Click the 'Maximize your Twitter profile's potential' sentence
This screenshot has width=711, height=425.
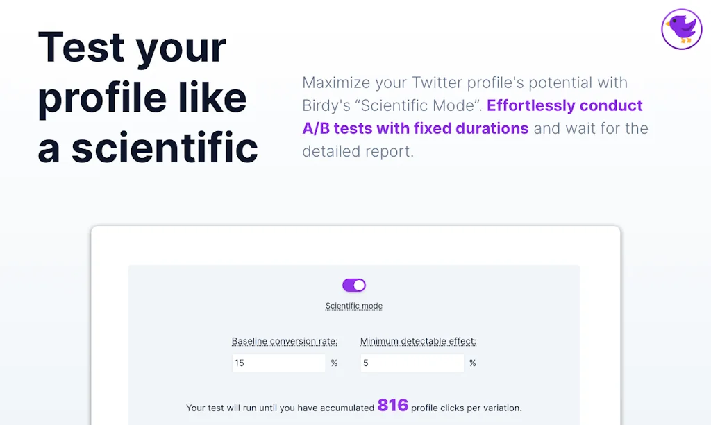click(465, 83)
